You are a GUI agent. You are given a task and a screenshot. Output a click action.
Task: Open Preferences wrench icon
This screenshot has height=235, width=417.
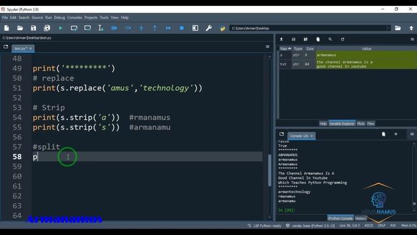click(208, 28)
